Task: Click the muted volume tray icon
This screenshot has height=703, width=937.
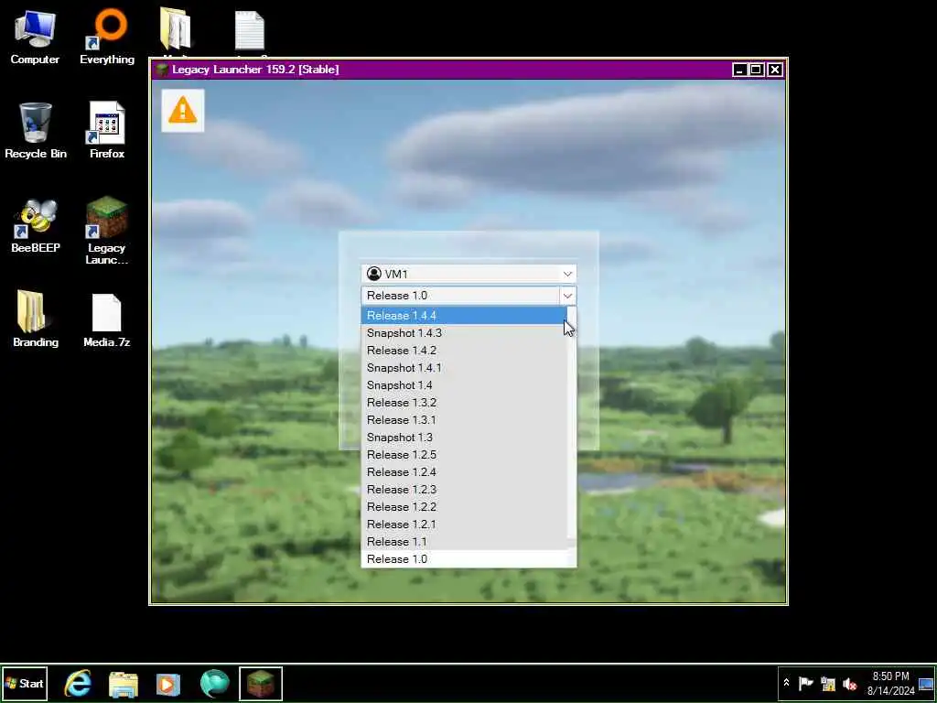Action: tap(849, 683)
